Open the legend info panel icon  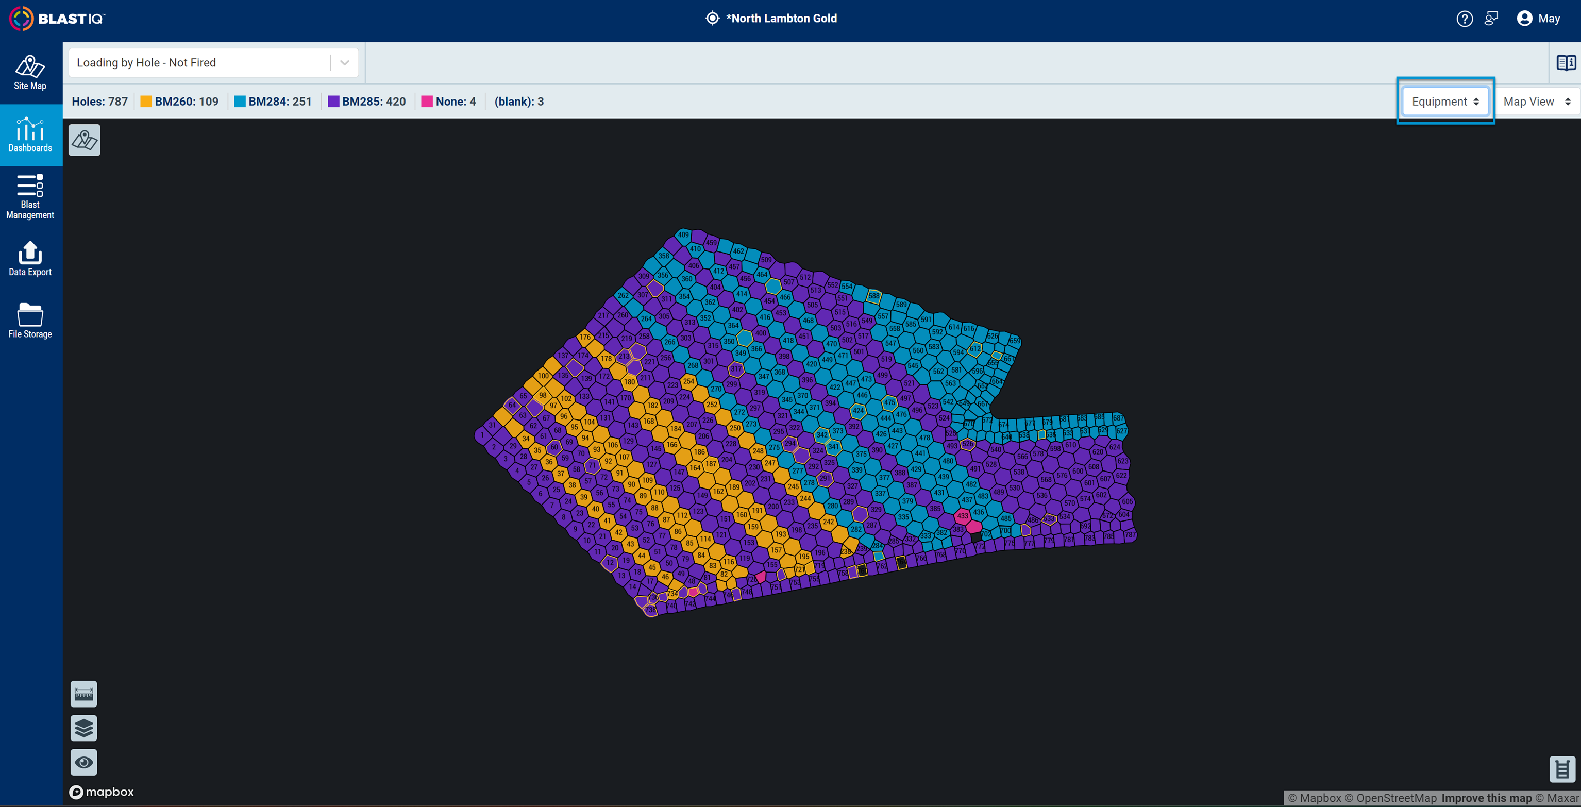tap(1566, 61)
